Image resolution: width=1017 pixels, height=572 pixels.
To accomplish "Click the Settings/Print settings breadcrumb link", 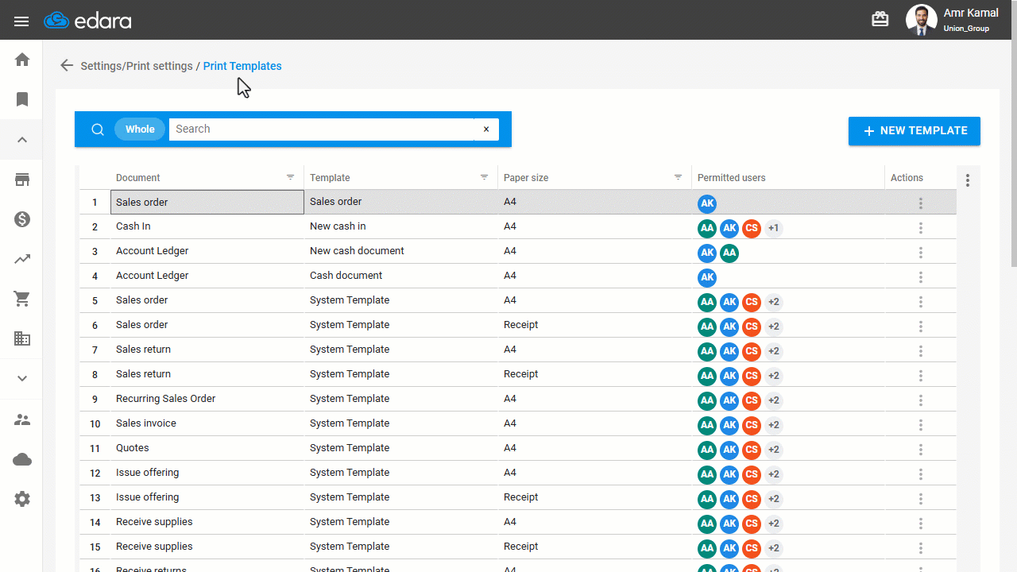I will [137, 66].
